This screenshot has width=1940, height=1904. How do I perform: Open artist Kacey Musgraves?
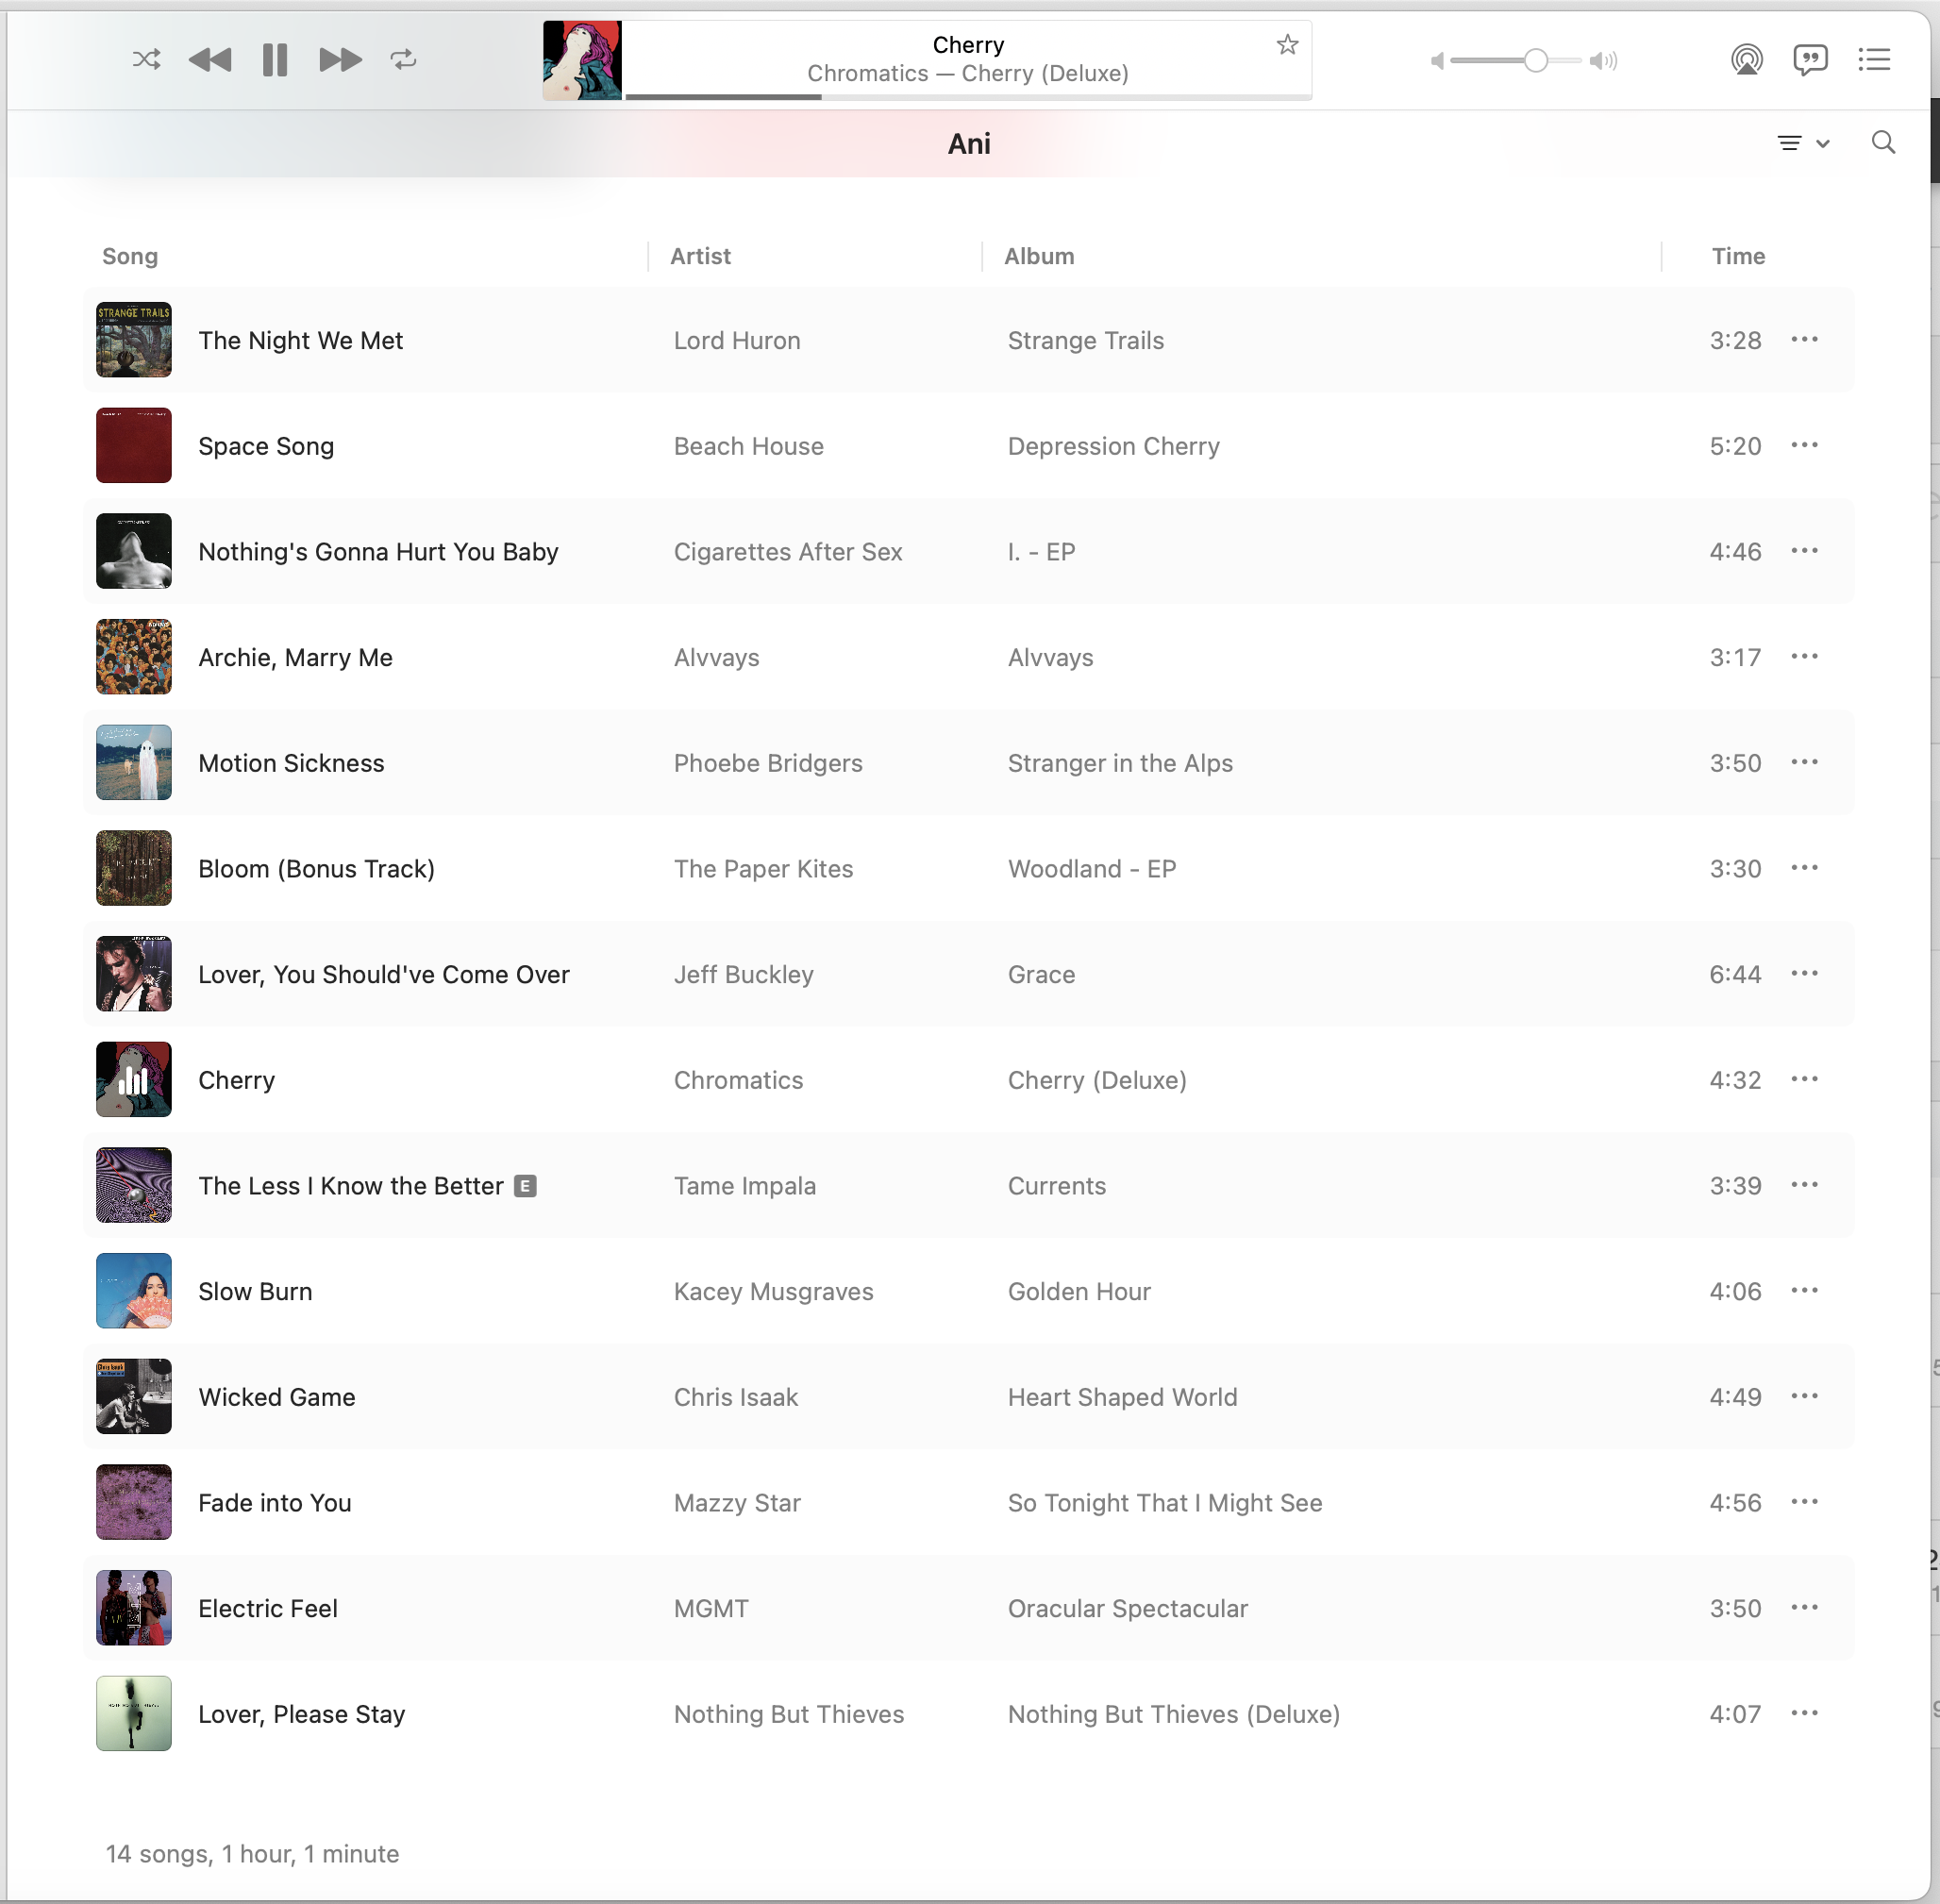(x=774, y=1292)
